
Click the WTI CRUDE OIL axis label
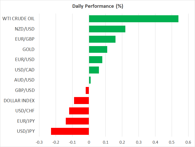tap(18, 19)
